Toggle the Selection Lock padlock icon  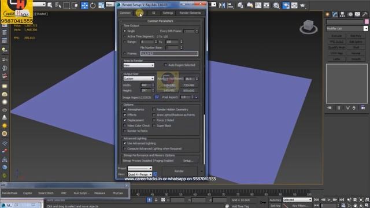pyautogui.click(x=156, y=200)
